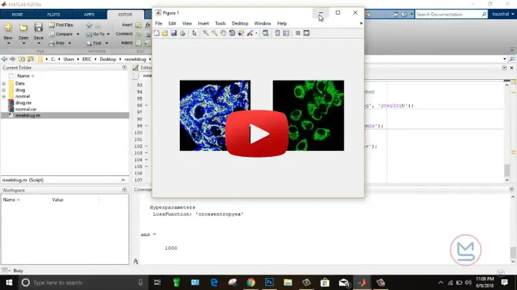Click the Up One Level folder icon

(21, 59)
